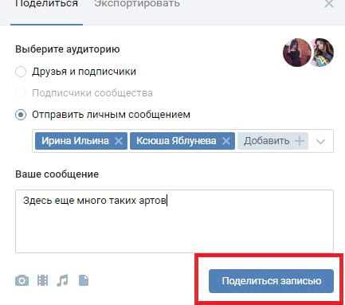Switch to the Поделиться tab
345x305 pixels.
point(46,4)
